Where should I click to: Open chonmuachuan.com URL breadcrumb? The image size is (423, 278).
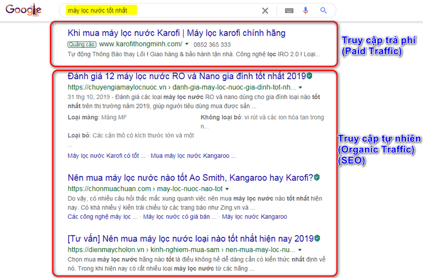tap(145, 189)
